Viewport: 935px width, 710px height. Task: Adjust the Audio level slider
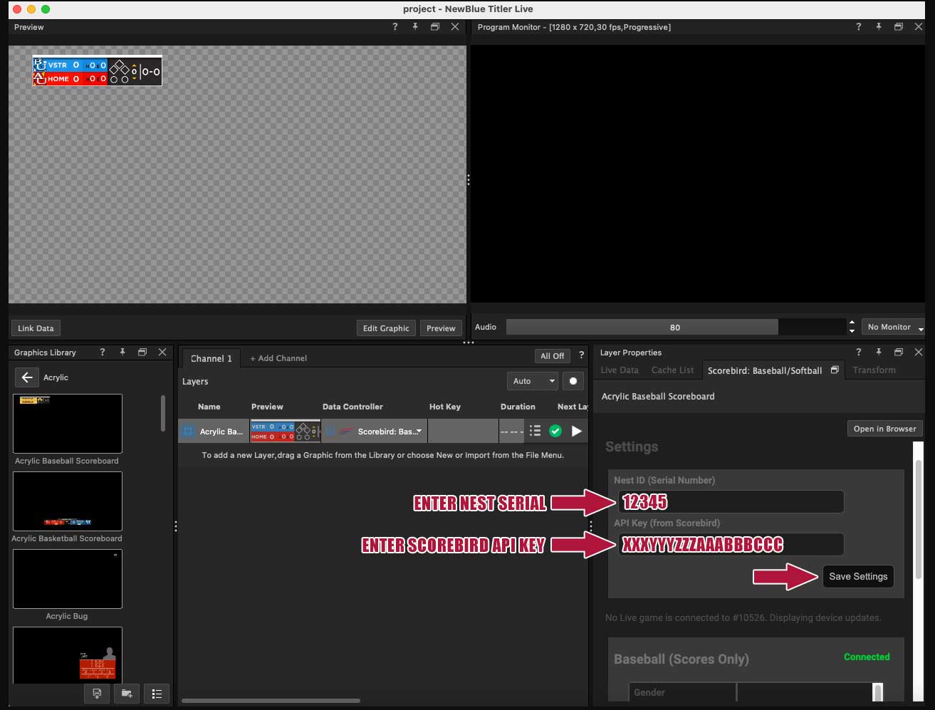pyautogui.click(x=675, y=327)
